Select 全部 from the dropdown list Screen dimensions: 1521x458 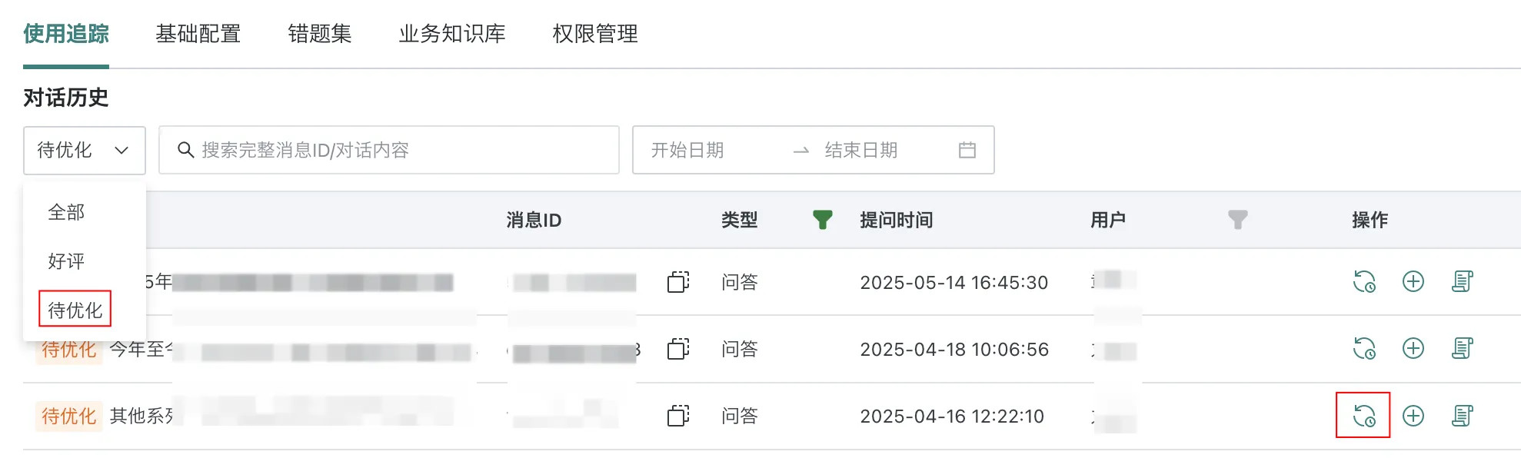pos(66,212)
